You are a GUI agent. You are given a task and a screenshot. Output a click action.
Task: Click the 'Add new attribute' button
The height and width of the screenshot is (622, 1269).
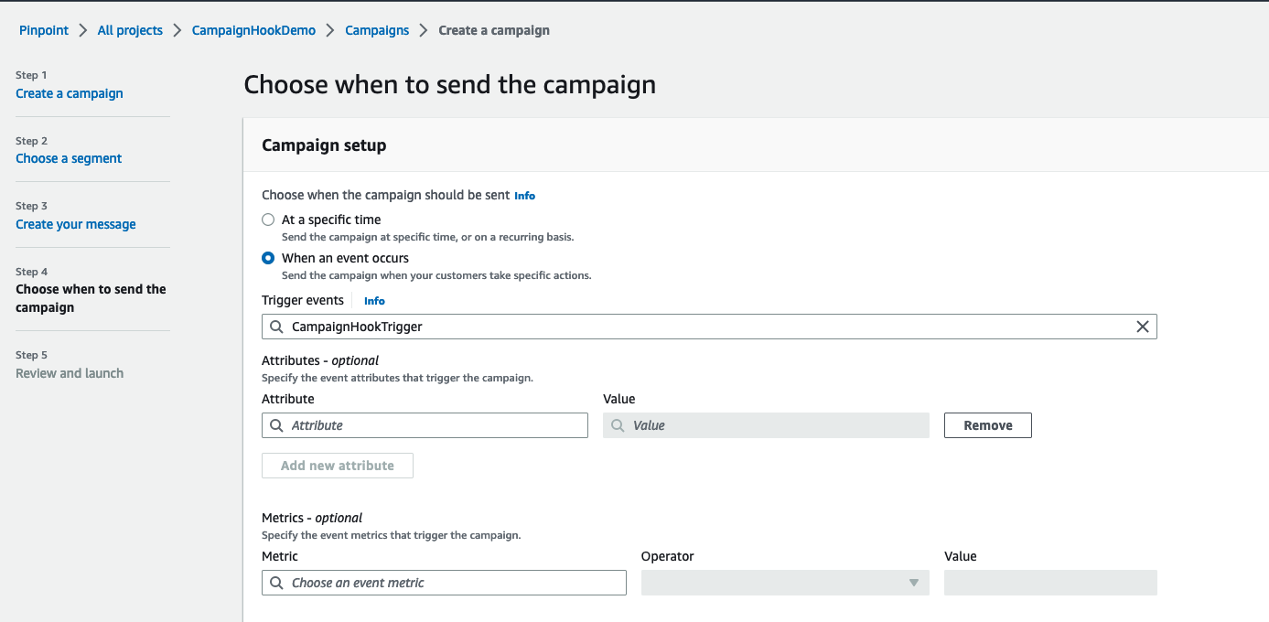coord(337,466)
